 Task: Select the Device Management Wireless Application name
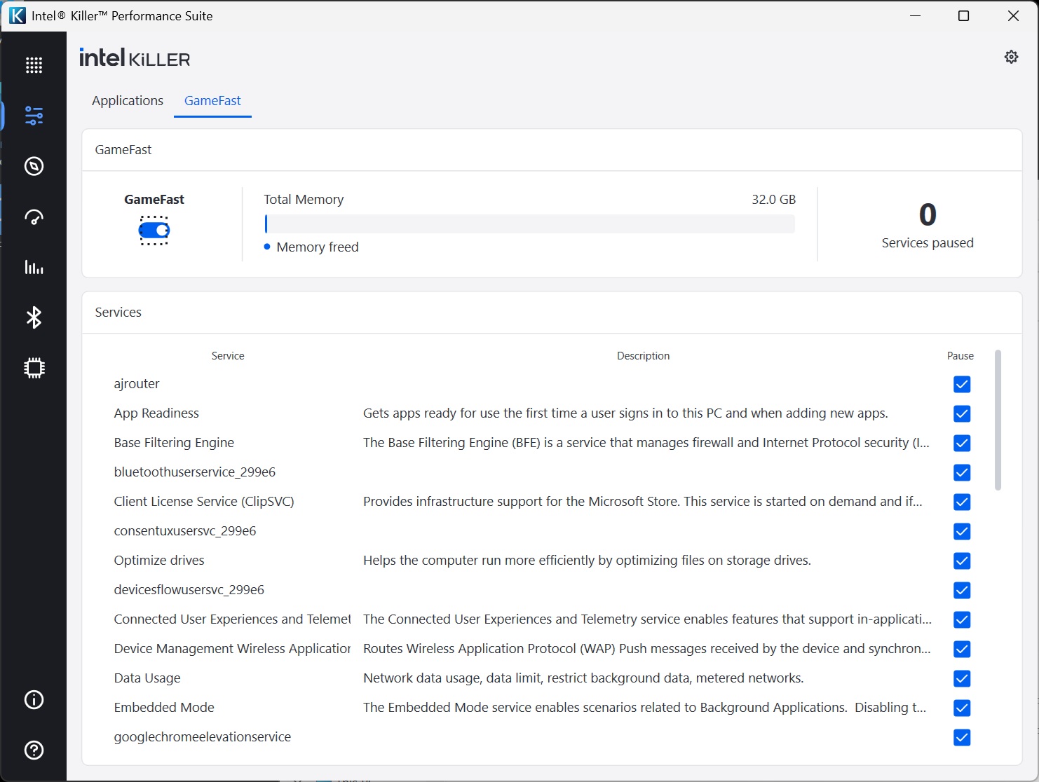coord(232,649)
